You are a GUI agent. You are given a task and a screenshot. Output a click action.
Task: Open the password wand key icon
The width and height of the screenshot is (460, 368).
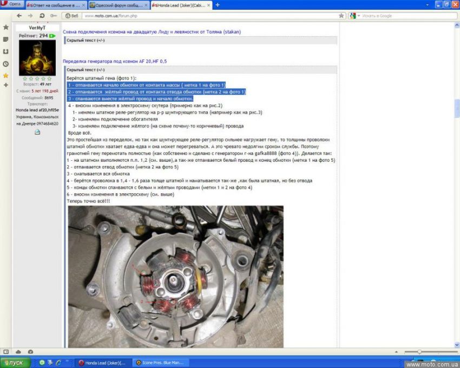tap(54, 16)
